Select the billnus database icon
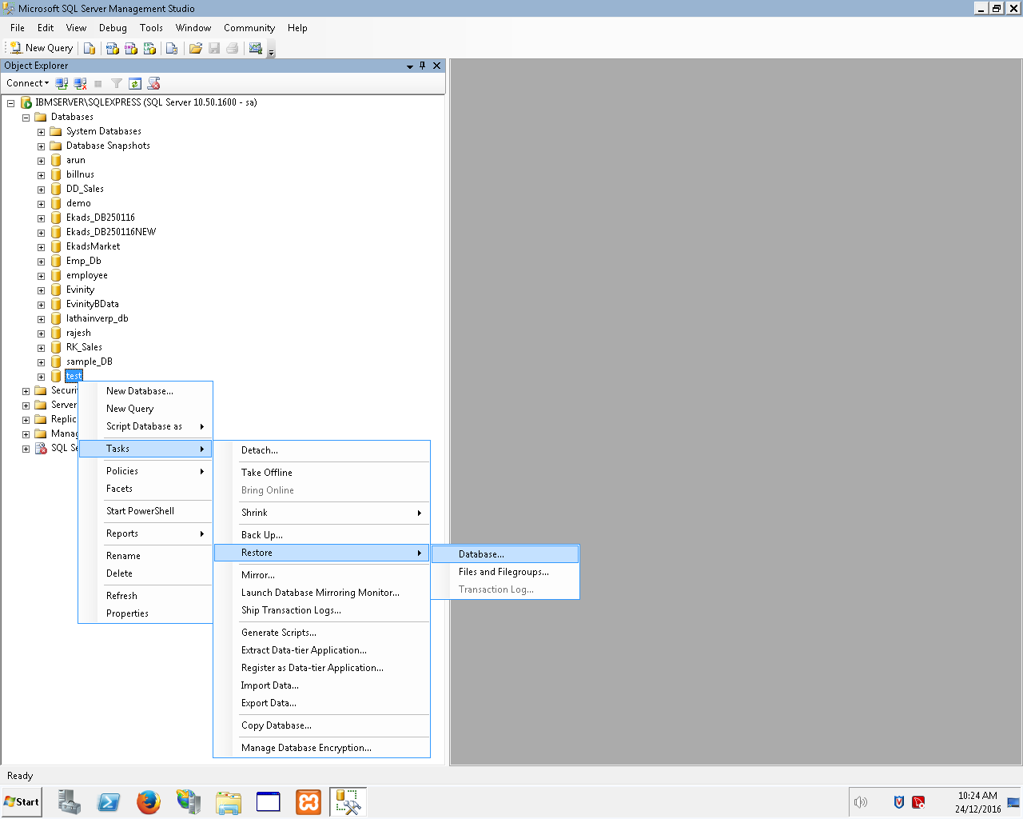The width and height of the screenshot is (1023, 819). click(x=56, y=174)
